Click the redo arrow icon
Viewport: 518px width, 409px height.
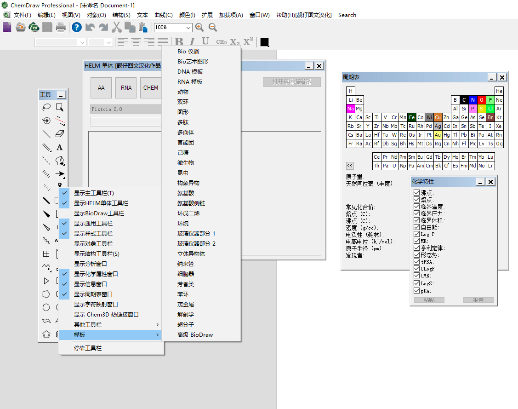tap(103, 27)
